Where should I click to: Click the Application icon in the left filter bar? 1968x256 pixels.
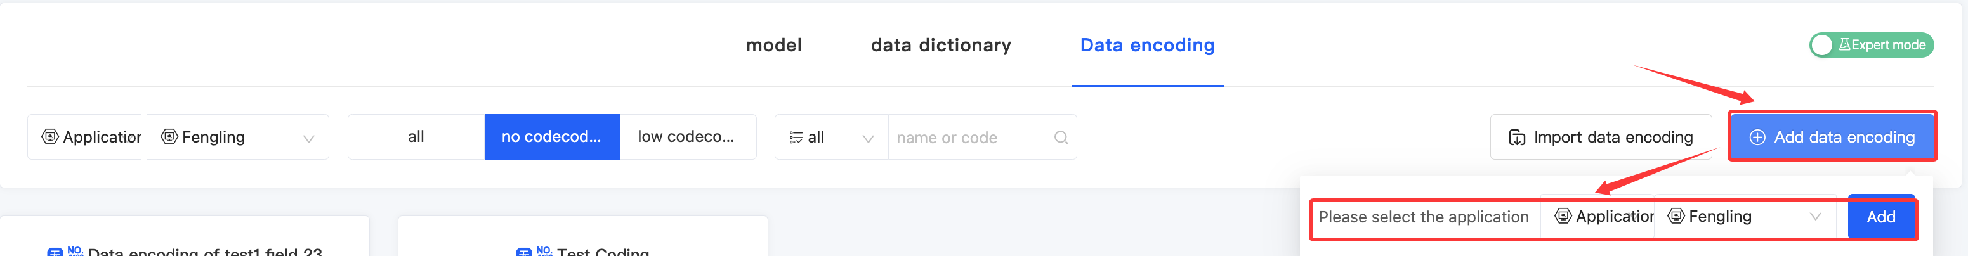(x=50, y=137)
